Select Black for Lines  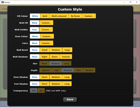(35, 43)
